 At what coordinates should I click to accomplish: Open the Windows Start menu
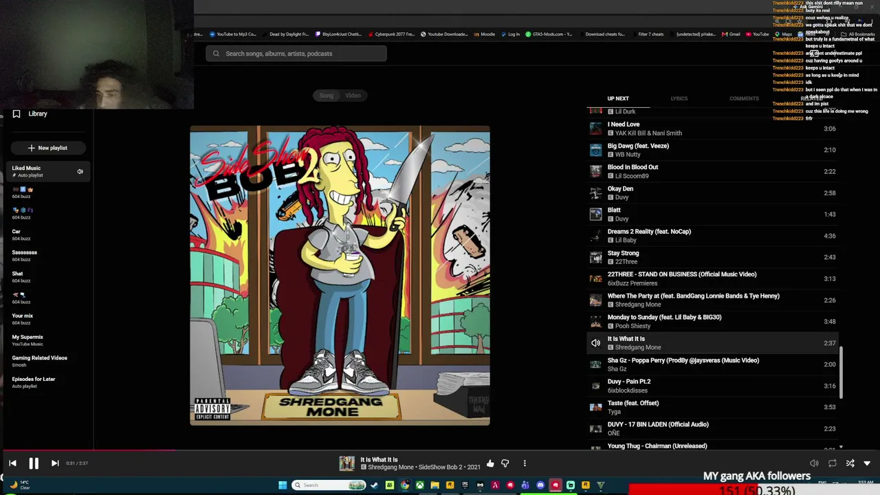(283, 485)
